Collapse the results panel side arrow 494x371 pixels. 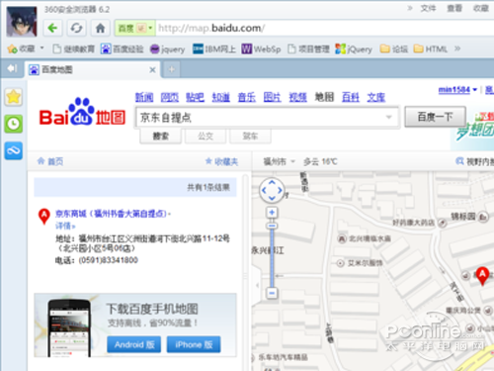click(x=257, y=285)
